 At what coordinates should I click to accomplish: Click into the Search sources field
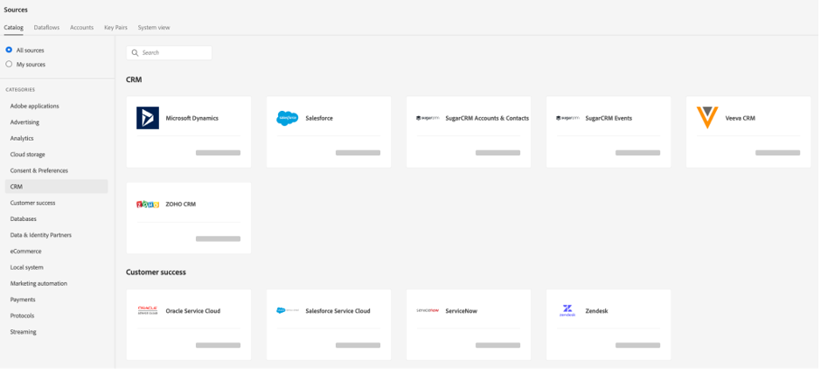[x=169, y=52]
